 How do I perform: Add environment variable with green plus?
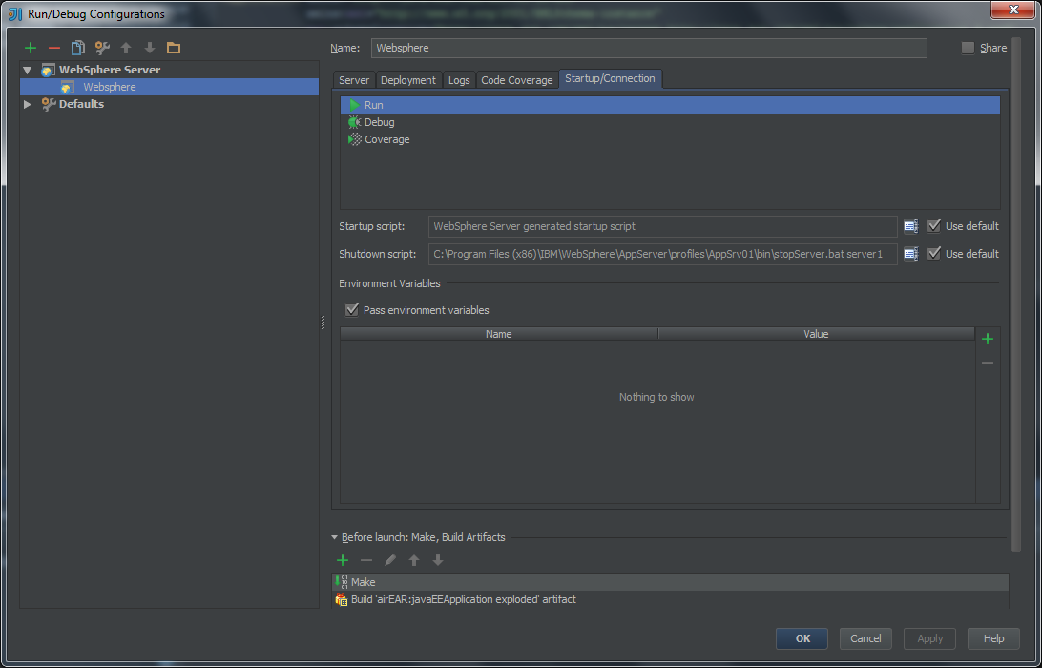pyautogui.click(x=988, y=339)
